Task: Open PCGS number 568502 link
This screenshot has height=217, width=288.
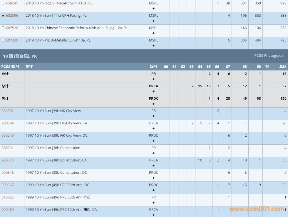Action: [8, 111]
